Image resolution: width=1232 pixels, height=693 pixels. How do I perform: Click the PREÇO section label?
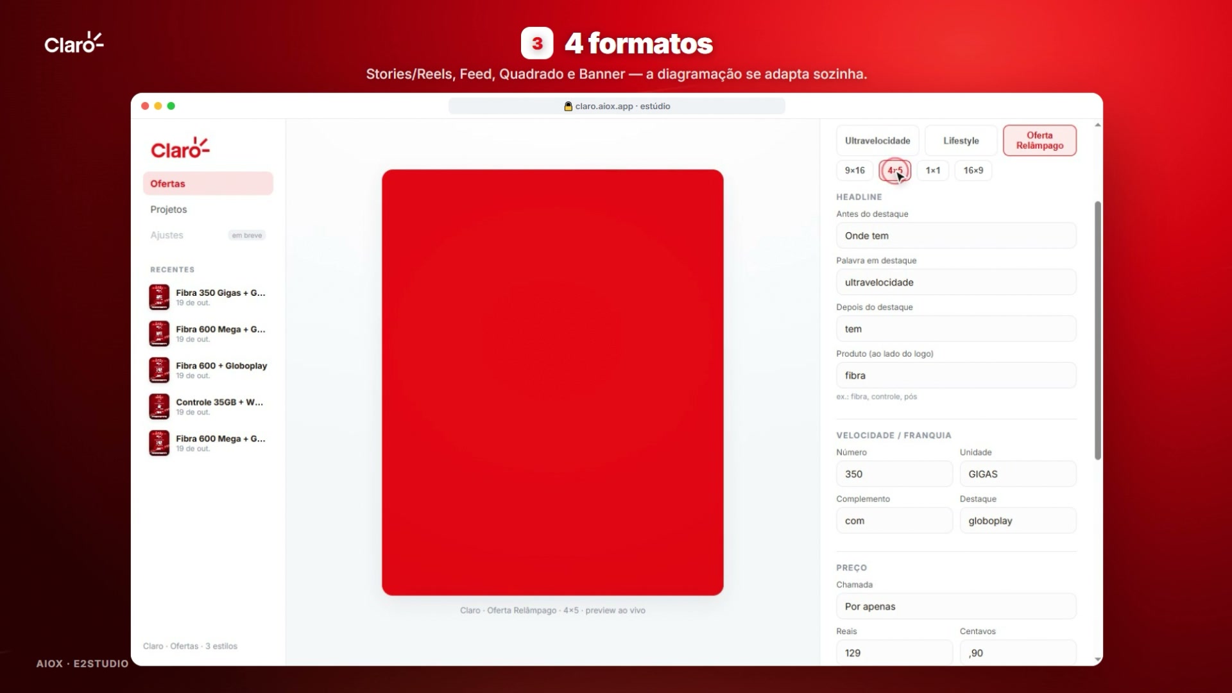pos(851,568)
